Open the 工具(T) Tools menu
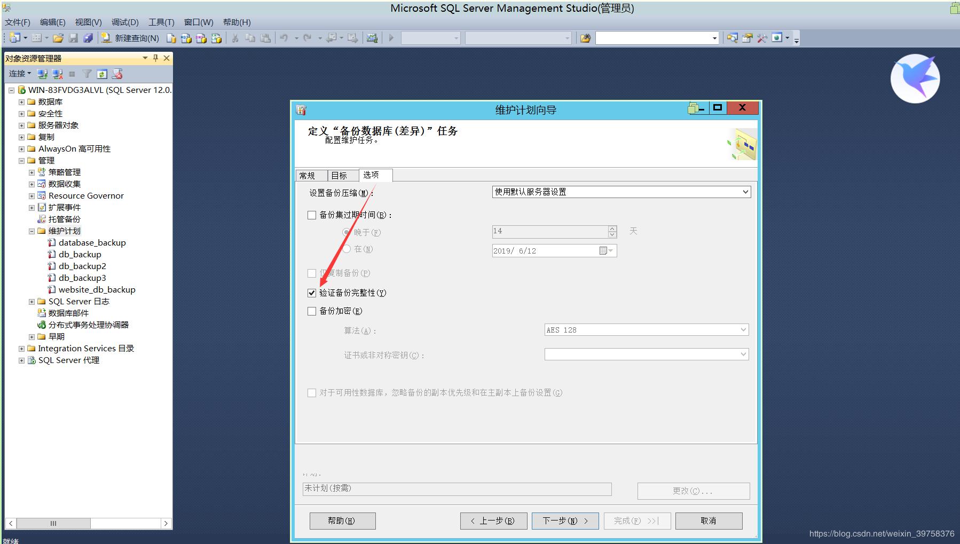Screen dimensions: 960x544 pos(161,22)
